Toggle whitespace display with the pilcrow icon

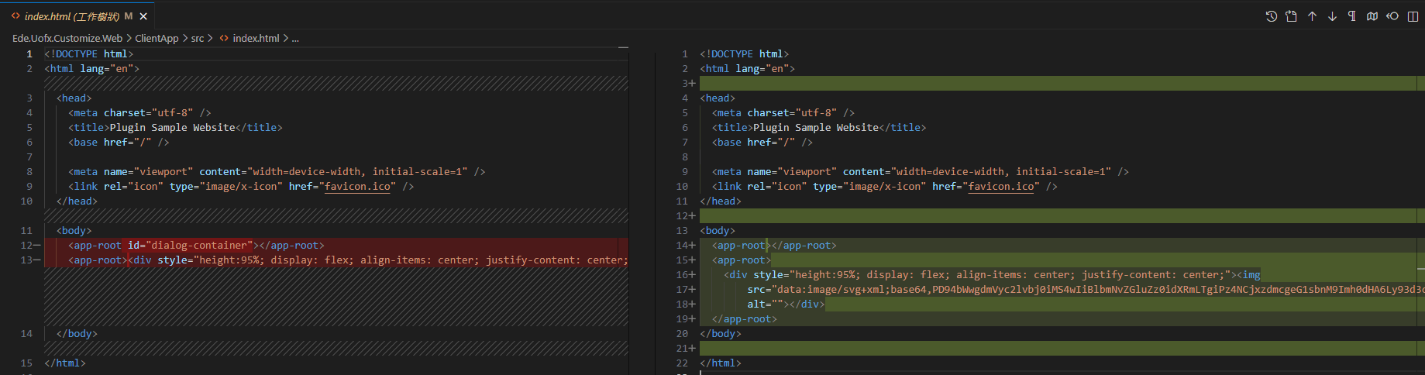[1352, 16]
